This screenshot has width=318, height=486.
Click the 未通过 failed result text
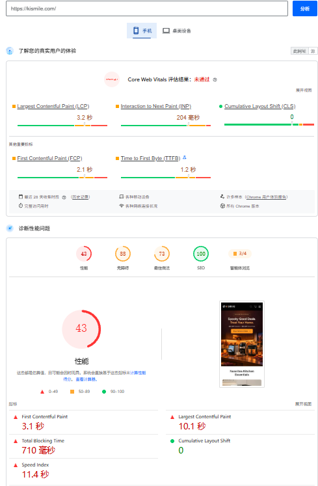coord(202,79)
